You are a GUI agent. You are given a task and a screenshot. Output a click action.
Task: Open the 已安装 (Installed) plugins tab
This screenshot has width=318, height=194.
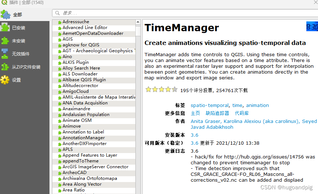pyautogui.click(x=25, y=28)
